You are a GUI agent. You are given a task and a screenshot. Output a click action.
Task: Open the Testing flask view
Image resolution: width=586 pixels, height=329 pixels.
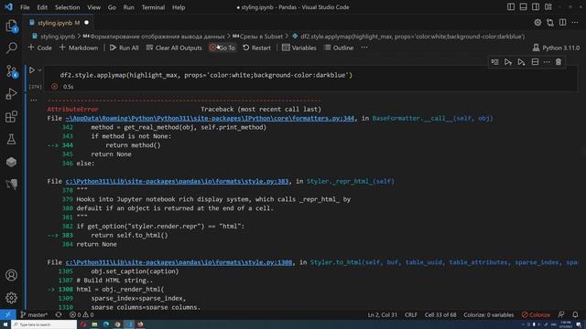pyautogui.click(x=11, y=139)
